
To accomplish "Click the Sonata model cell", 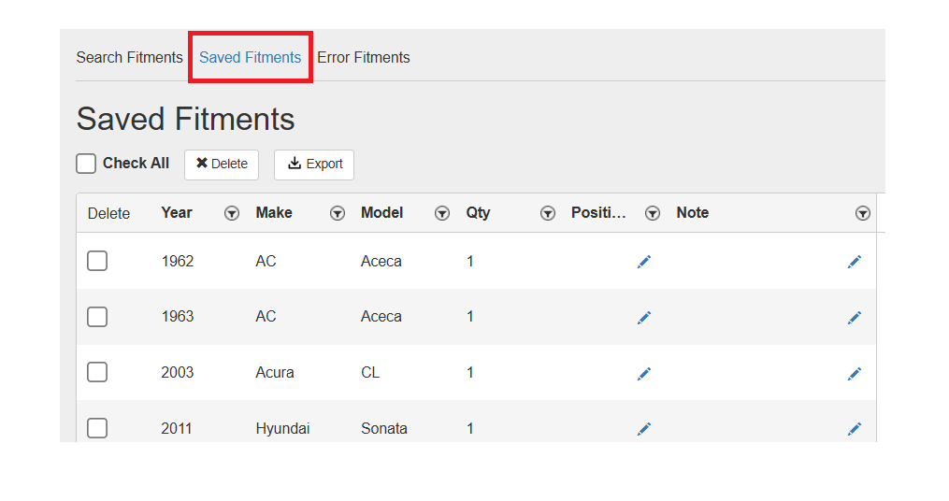I will pyautogui.click(x=384, y=429).
